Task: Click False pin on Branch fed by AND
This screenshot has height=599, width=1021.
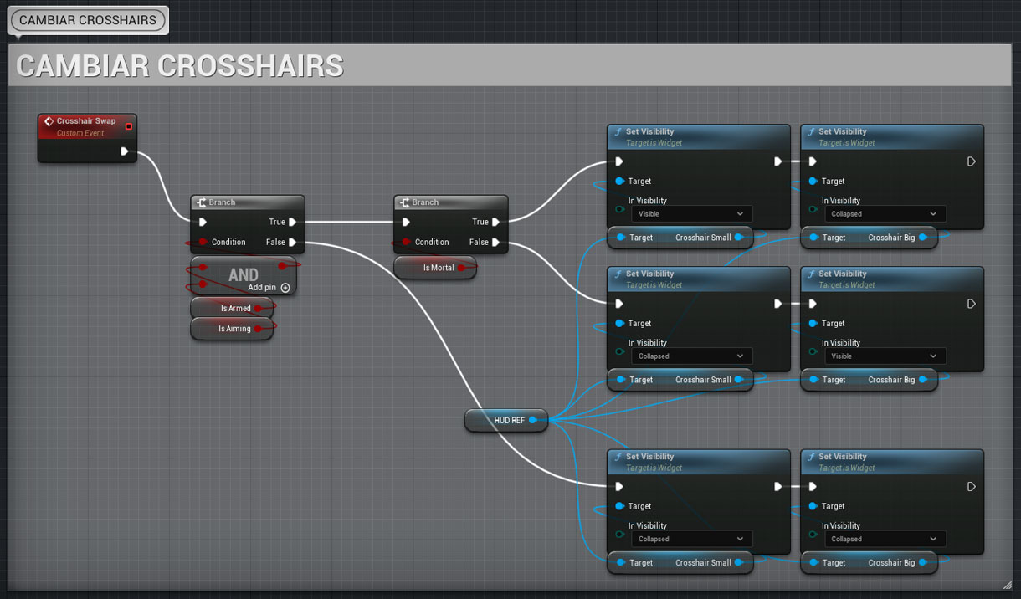Action: pos(292,242)
